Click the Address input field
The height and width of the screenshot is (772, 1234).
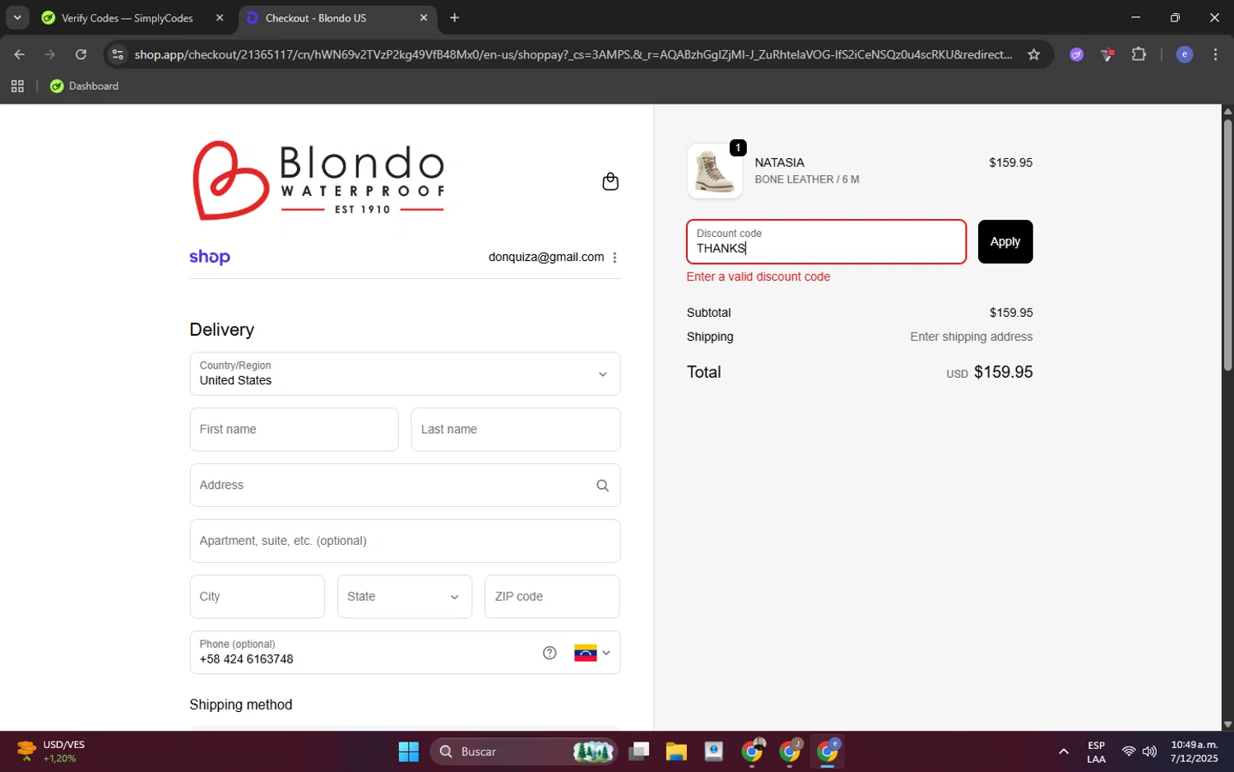point(405,486)
